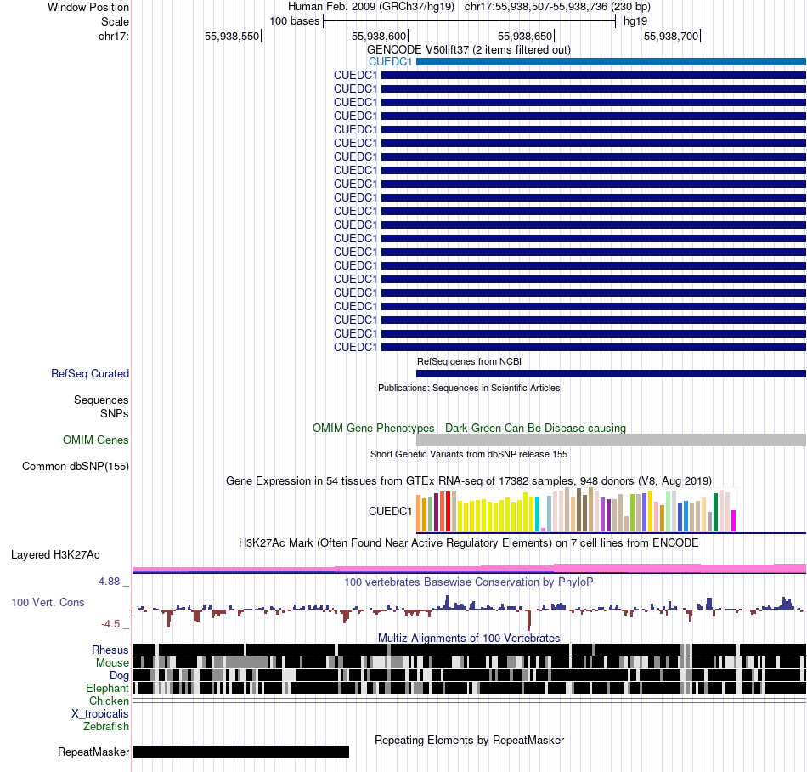Click the Chicken species label
The width and height of the screenshot is (807, 772).
(x=109, y=701)
